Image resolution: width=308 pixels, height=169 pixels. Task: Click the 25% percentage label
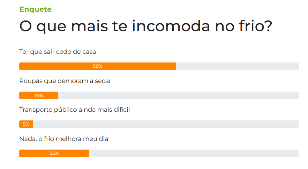click(x=54, y=153)
